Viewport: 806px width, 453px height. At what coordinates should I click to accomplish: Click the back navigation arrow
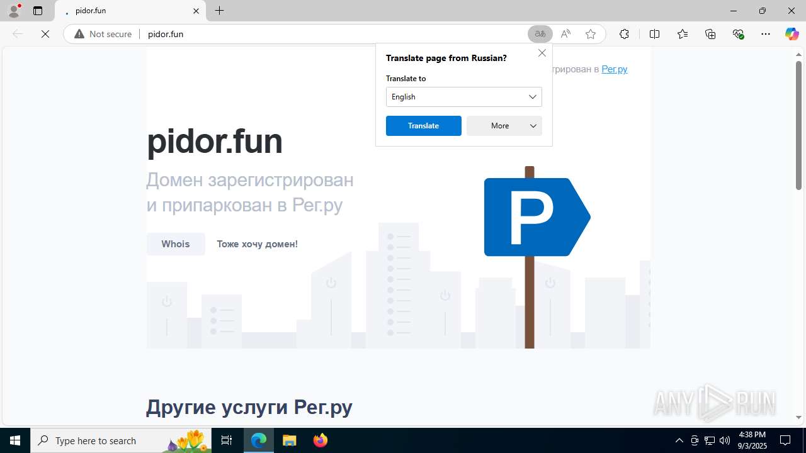pyautogui.click(x=18, y=34)
